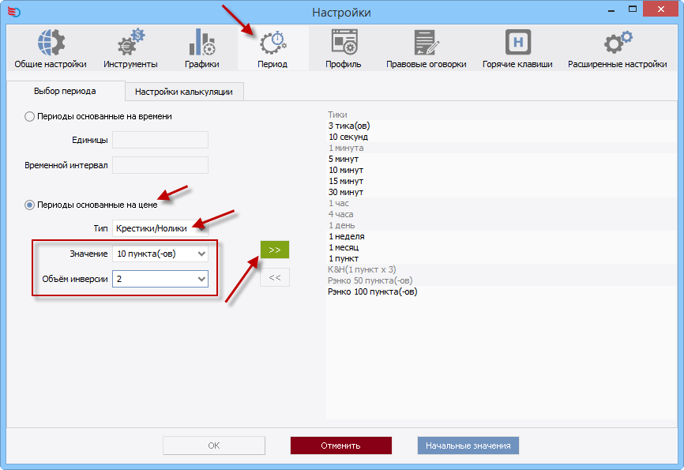Select the Период clock-gear icon
Viewport: 684px width, 470px height.
tap(272, 43)
